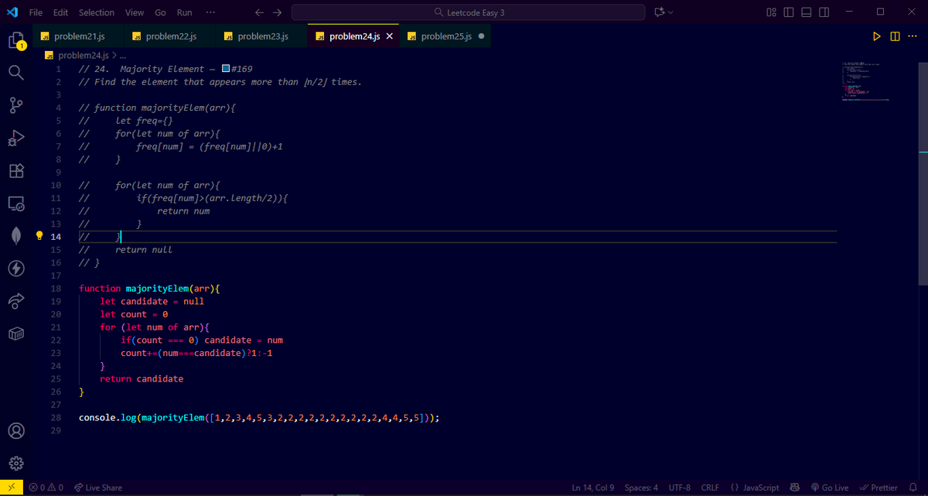Click the console.log call on line 28

tap(259, 418)
